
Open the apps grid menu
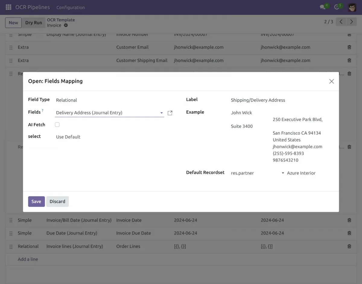[x=8, y=7]
